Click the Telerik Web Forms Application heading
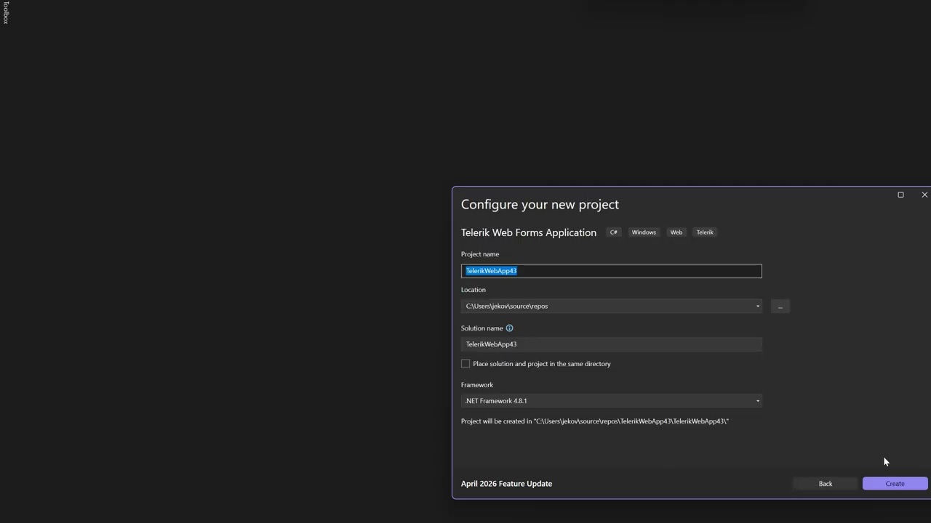 click(529, 232)
